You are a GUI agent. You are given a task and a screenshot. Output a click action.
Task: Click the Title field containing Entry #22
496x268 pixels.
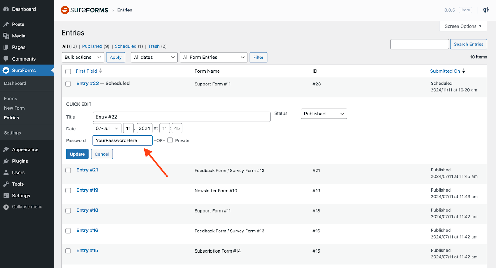click(182, 117)
